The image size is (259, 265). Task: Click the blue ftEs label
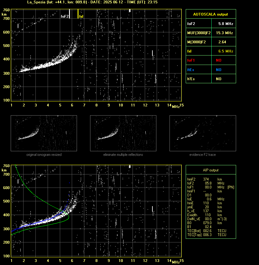click(x=191, y=70)
